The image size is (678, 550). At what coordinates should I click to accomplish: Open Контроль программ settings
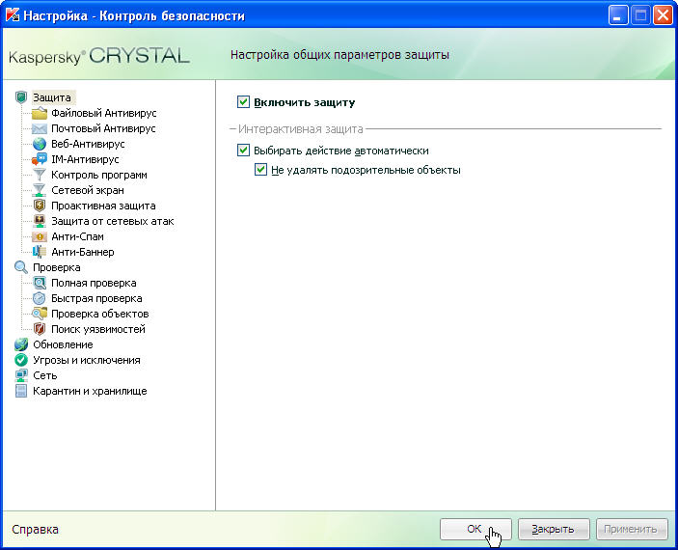99,175
